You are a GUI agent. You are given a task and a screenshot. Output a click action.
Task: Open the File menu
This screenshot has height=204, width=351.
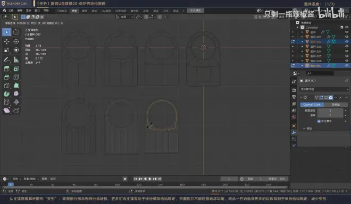pyautogui.click(x=11, y=11)
